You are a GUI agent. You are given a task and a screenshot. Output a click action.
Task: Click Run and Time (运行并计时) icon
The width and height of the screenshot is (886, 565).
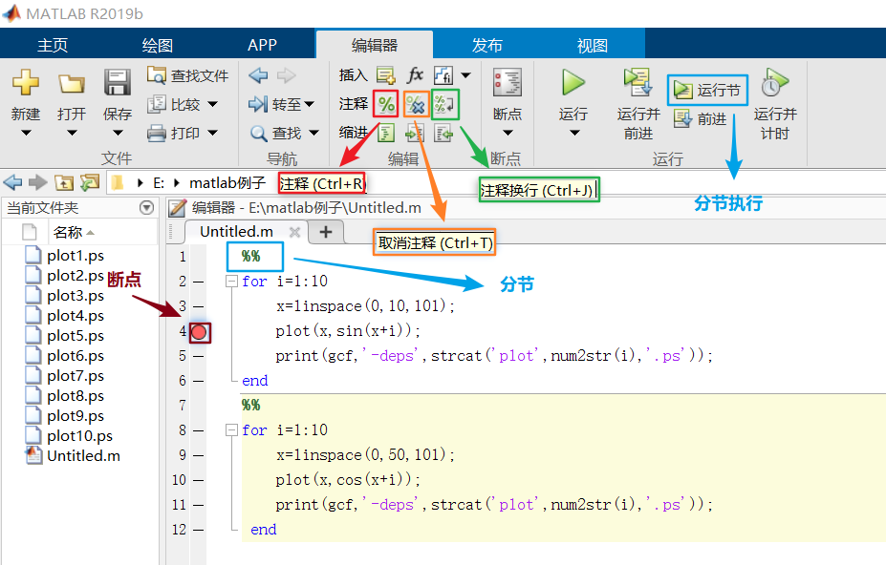click(774, 82)
